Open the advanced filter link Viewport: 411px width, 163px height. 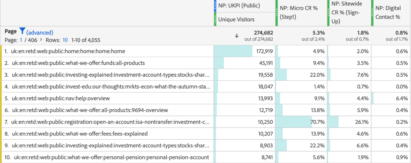click(x=40, y=33)
